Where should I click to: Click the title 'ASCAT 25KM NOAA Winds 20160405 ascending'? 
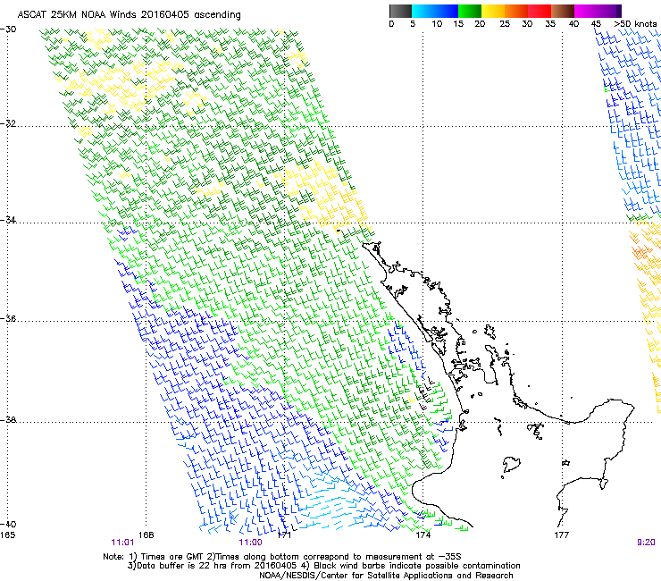[129, 15]
